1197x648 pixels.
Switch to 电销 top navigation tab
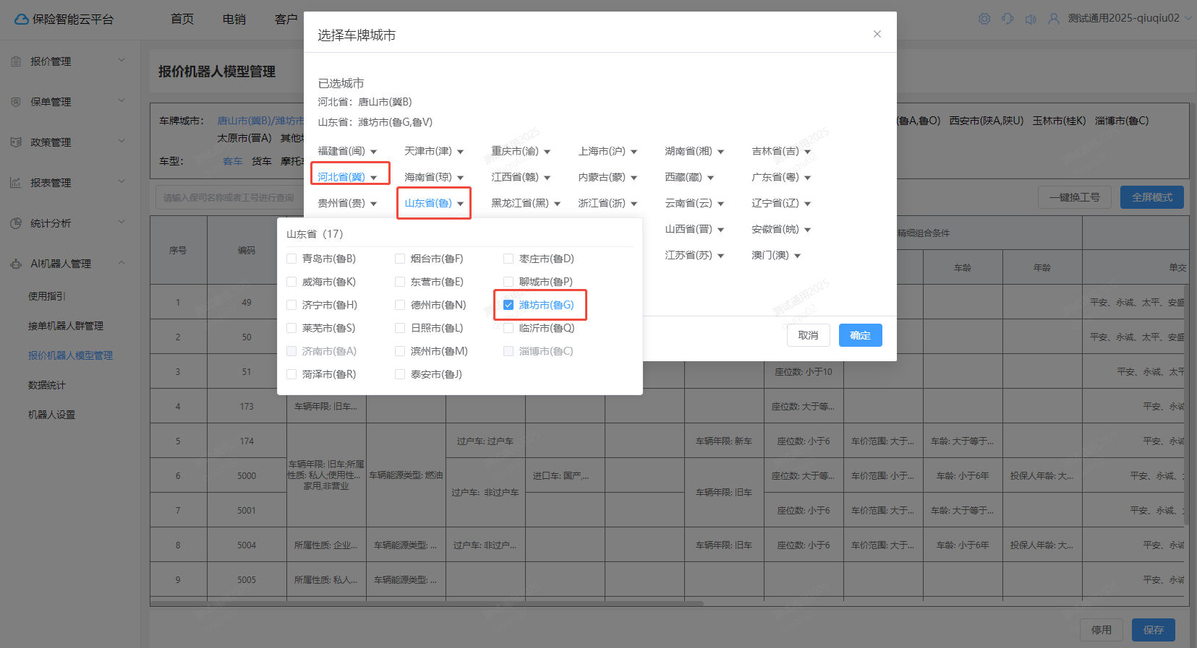coord(234,20)
